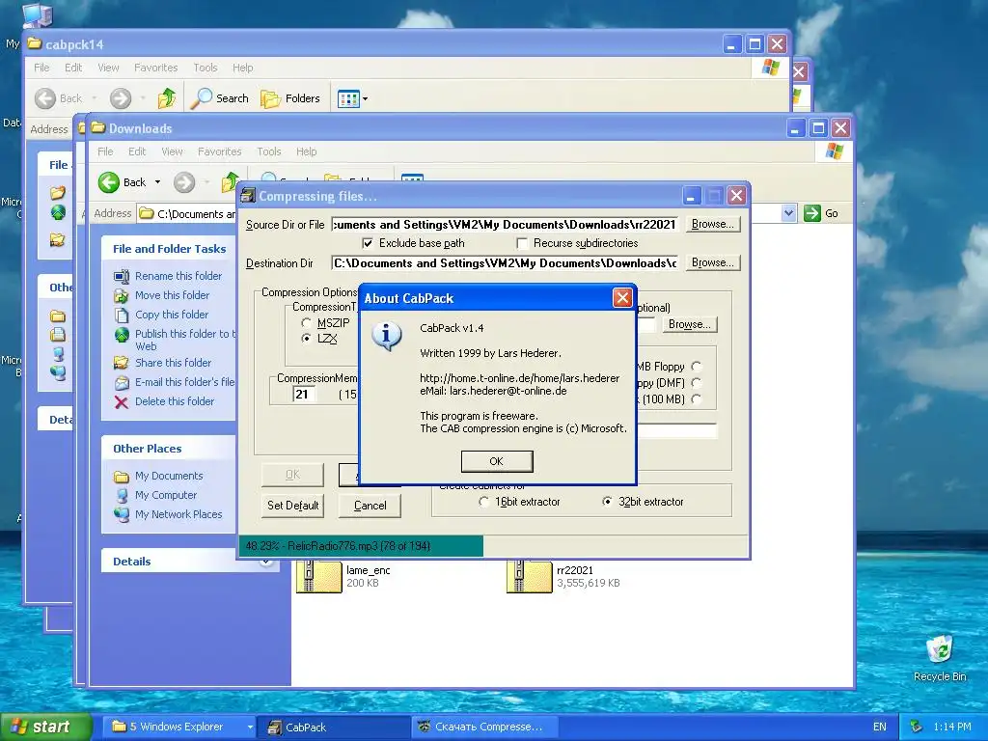This screenshot has width=988, height=741.
Task: Click Move this folder task
Action: tap(172, 295)
